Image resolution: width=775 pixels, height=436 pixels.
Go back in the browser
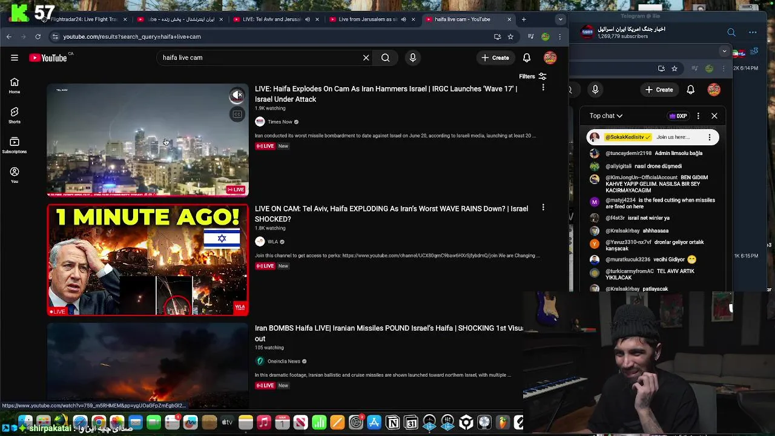[8, 36]
